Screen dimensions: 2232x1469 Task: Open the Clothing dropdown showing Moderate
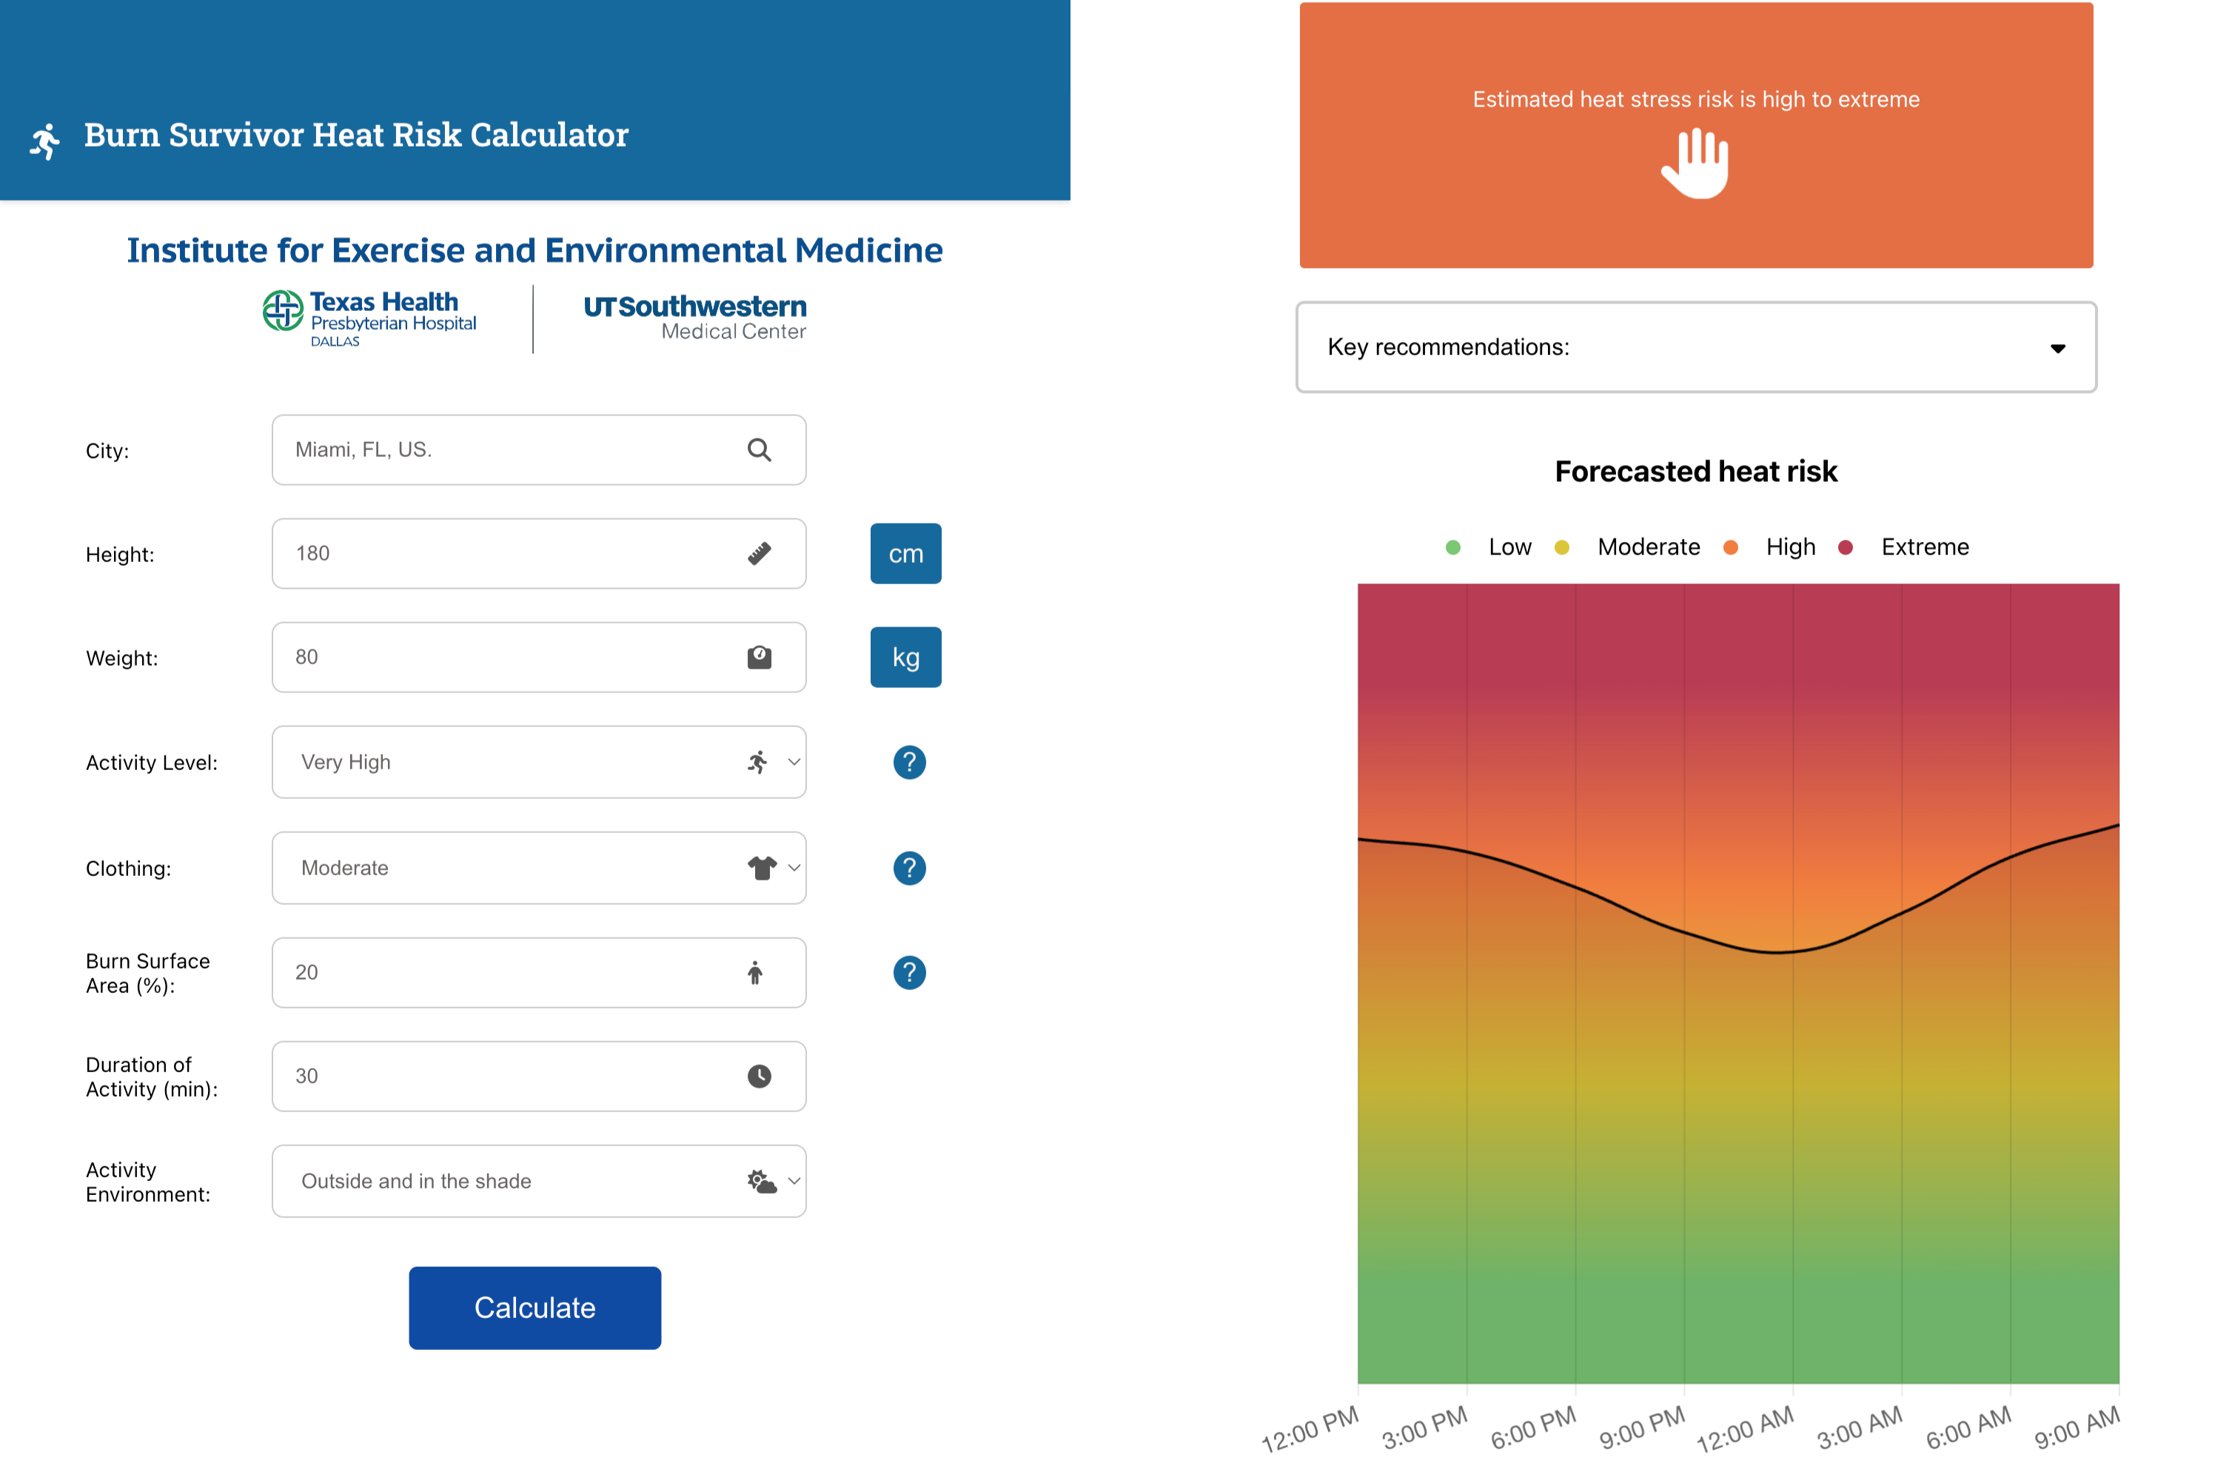click(x=539, y=869)
